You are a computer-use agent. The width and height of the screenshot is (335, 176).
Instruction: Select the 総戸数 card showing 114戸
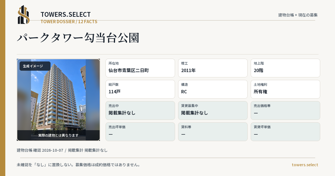(140, 89)
